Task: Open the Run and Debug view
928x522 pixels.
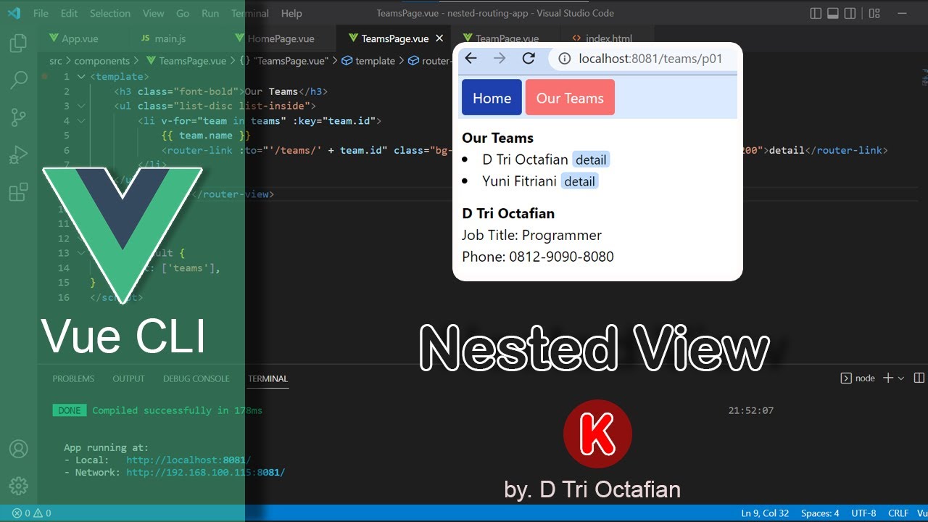Action: click(18, 155)
